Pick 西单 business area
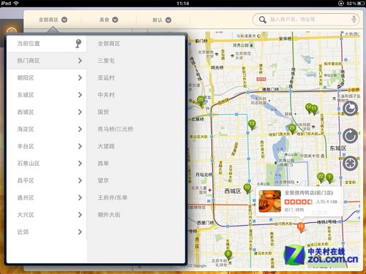The height and width of the screenshot is (274, 366). [x=103, y=163]
